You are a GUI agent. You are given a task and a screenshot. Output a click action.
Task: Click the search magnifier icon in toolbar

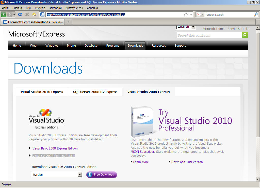(256, 14)
